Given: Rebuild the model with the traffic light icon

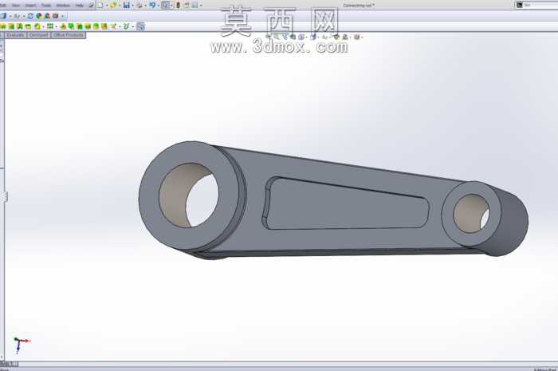Looking at the screenshot, I should click(x=178, y=5).
